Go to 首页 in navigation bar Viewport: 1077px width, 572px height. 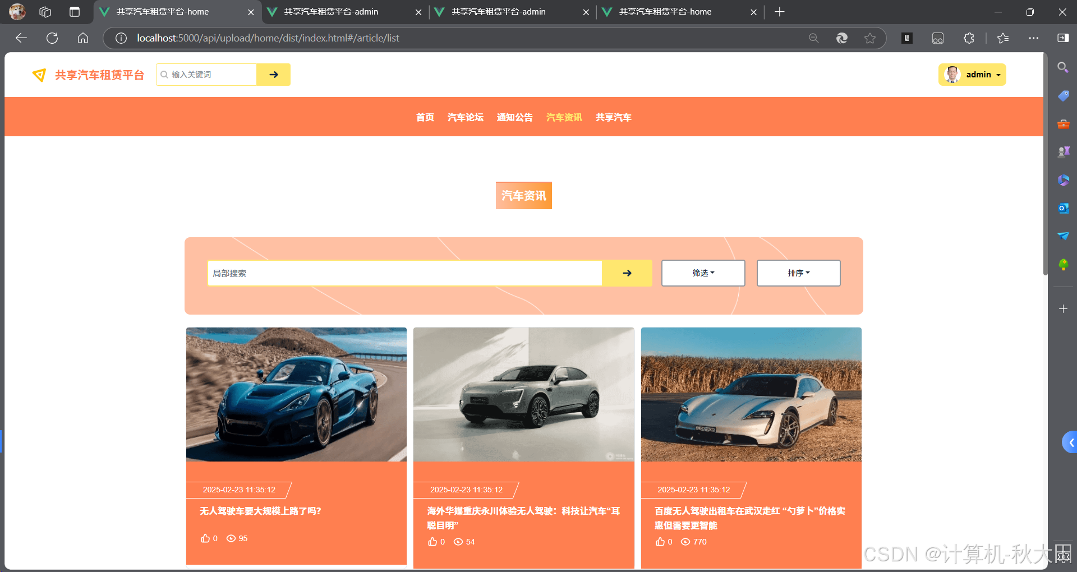tap(425, 117)
